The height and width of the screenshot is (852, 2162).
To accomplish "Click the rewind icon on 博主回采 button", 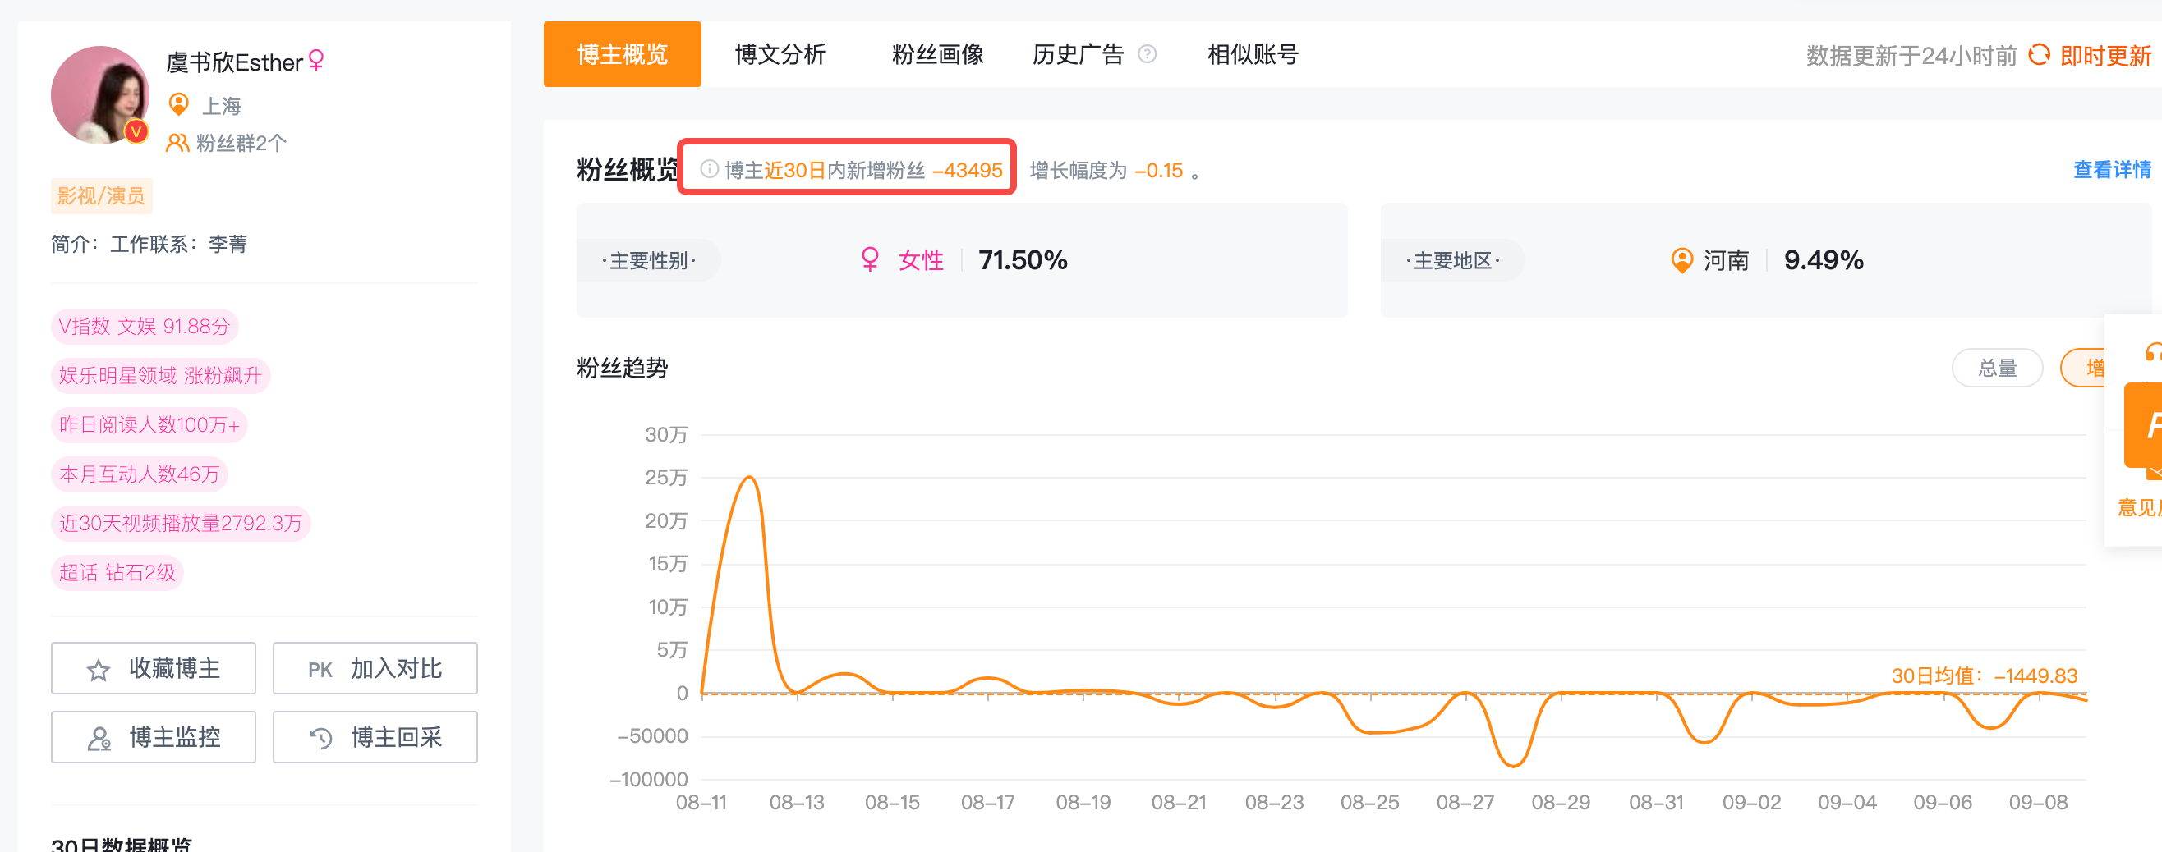I will 320,737.
